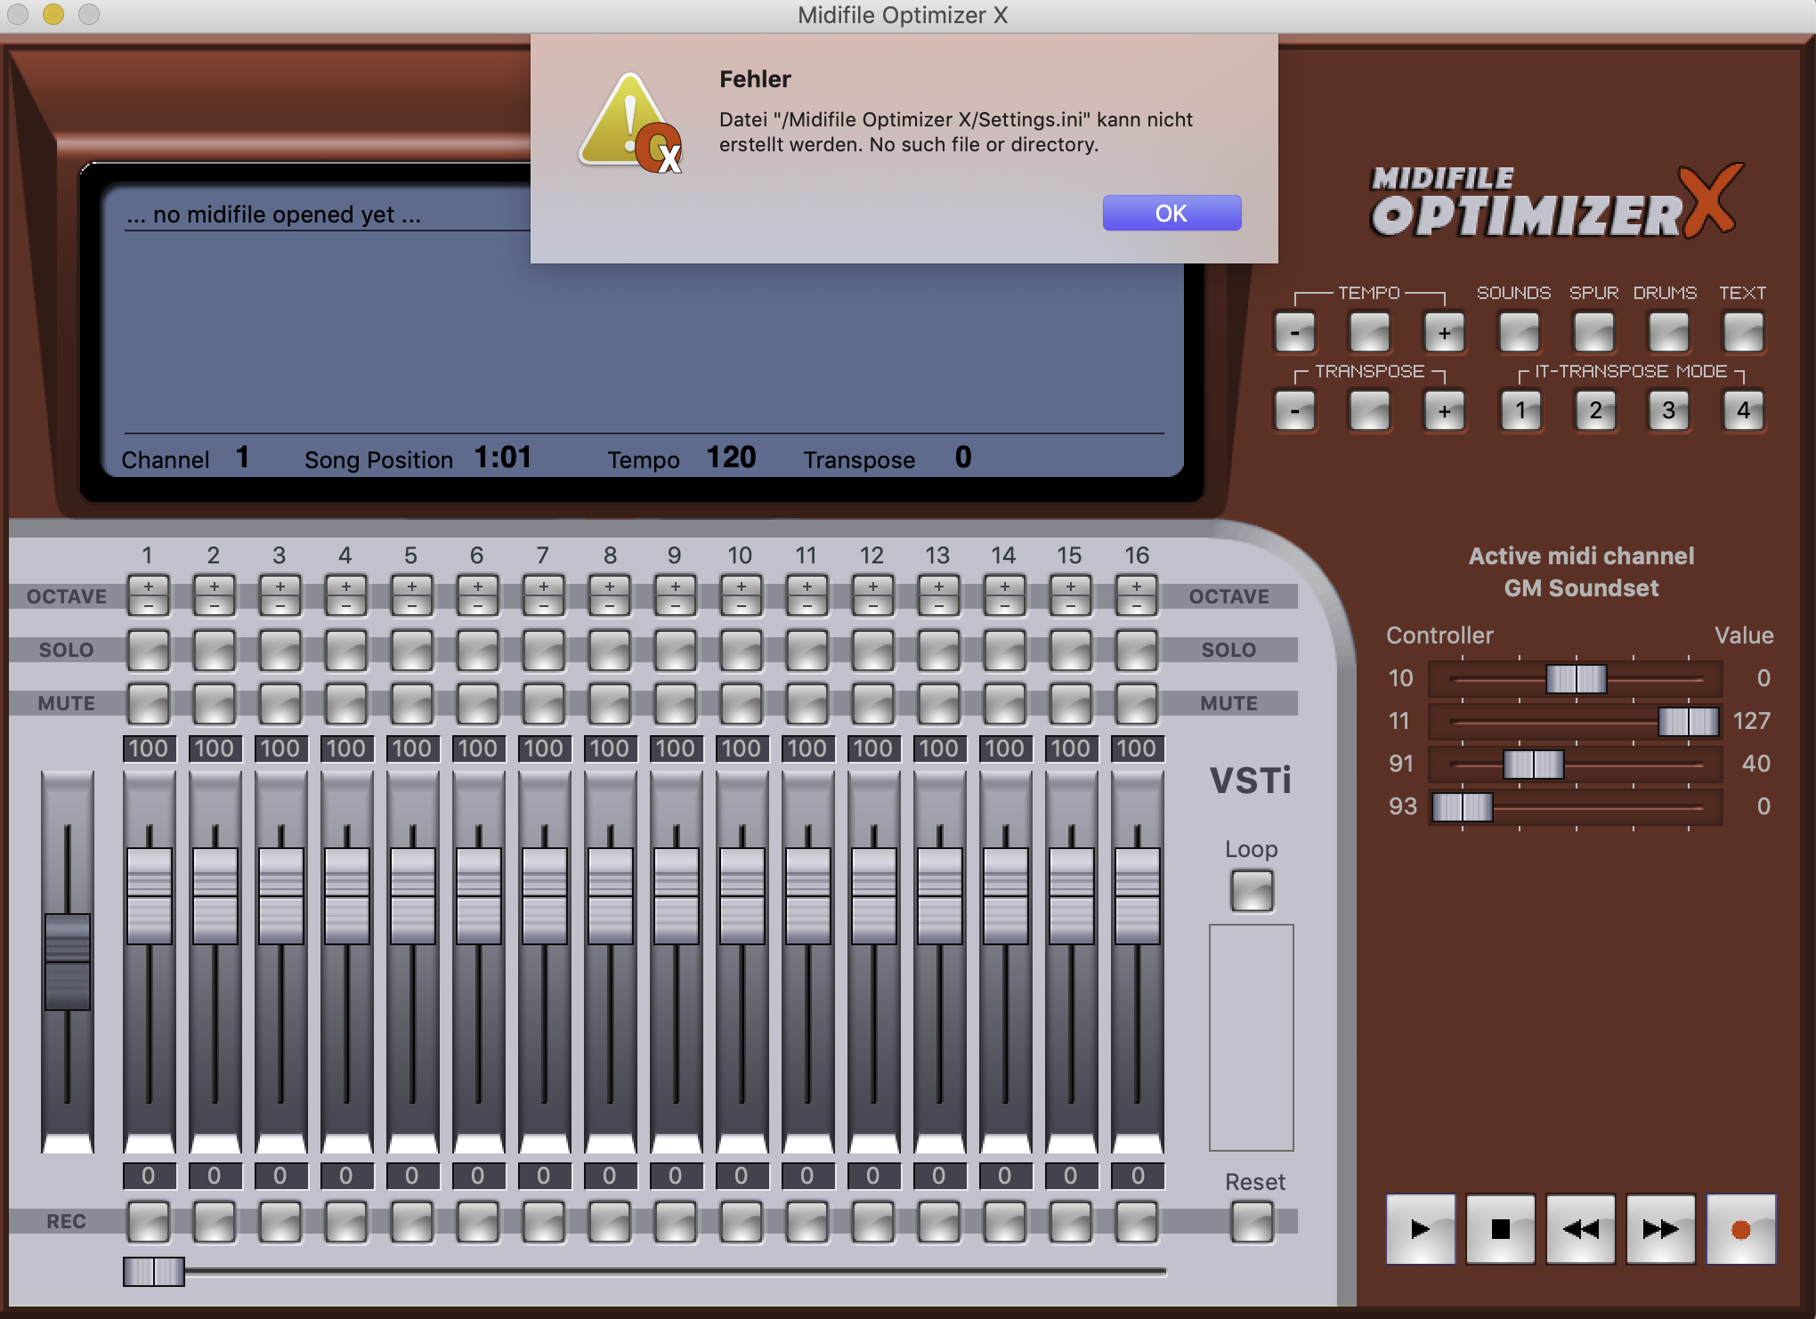The height and width of the screenshot is (1319, 1816).
Task: Click the Text button
Action: pos(1743,334)
